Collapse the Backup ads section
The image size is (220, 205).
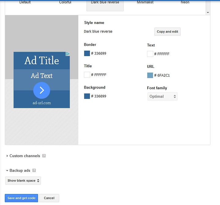[x=7, y=170]
